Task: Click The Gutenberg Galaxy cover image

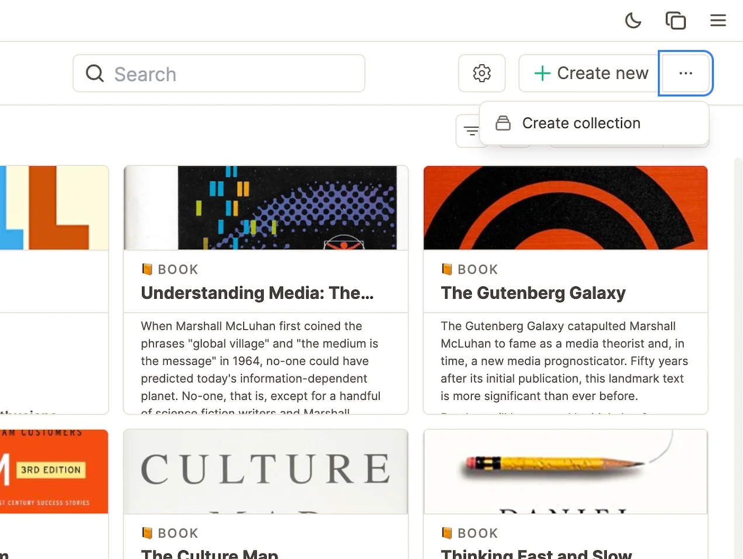Action: tap(565, 208)
